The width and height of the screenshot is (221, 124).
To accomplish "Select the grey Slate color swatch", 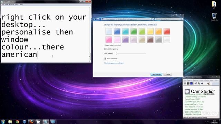I will pos(158,40).
